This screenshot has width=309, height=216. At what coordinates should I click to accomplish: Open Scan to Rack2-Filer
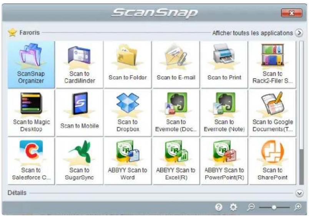(x=272, y=65)
